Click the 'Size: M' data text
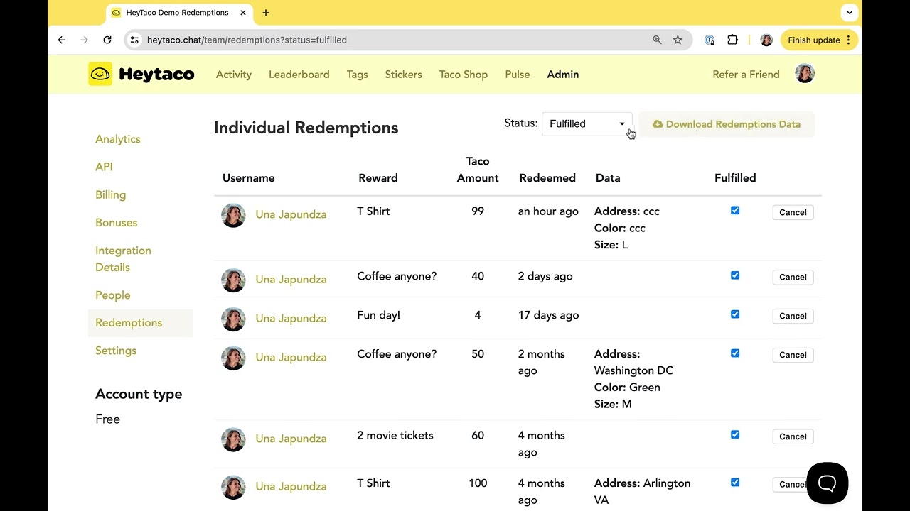 613,404
